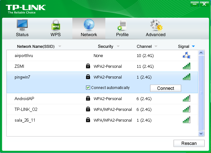Toggle Connect automatically checkbox

click(88, 87)
